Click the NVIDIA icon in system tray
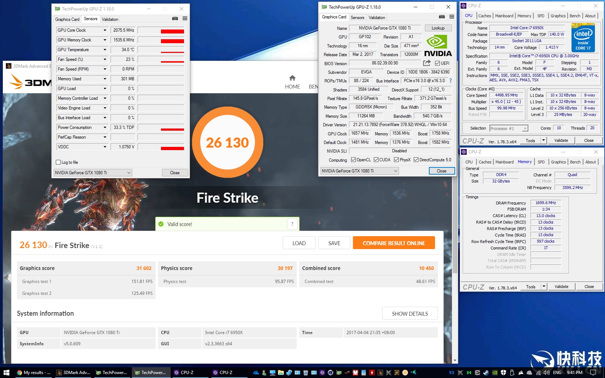605x378 pixels. pos(495,373)
